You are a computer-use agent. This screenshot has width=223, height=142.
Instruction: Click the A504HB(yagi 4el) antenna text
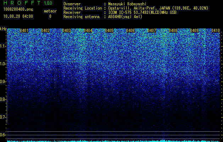tap(125, 17)
